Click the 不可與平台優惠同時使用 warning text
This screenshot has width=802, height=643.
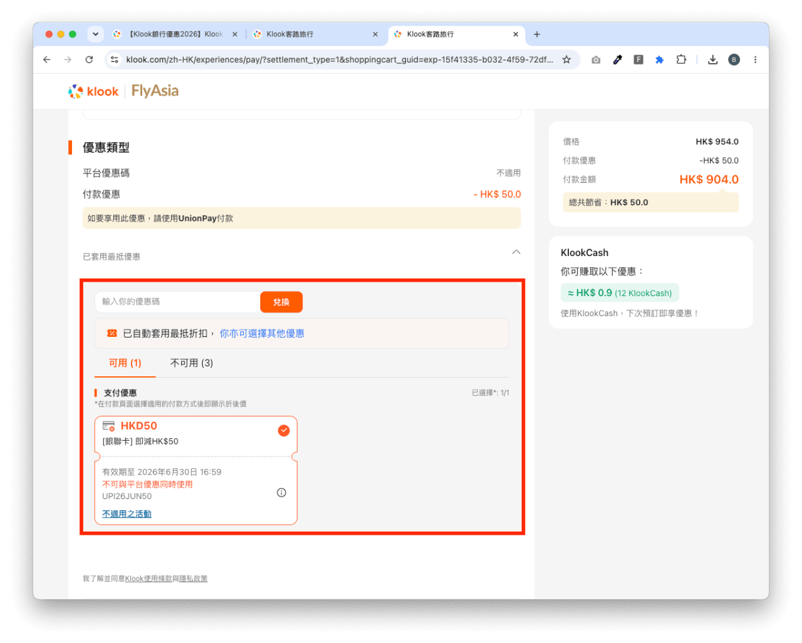point(147,485)
